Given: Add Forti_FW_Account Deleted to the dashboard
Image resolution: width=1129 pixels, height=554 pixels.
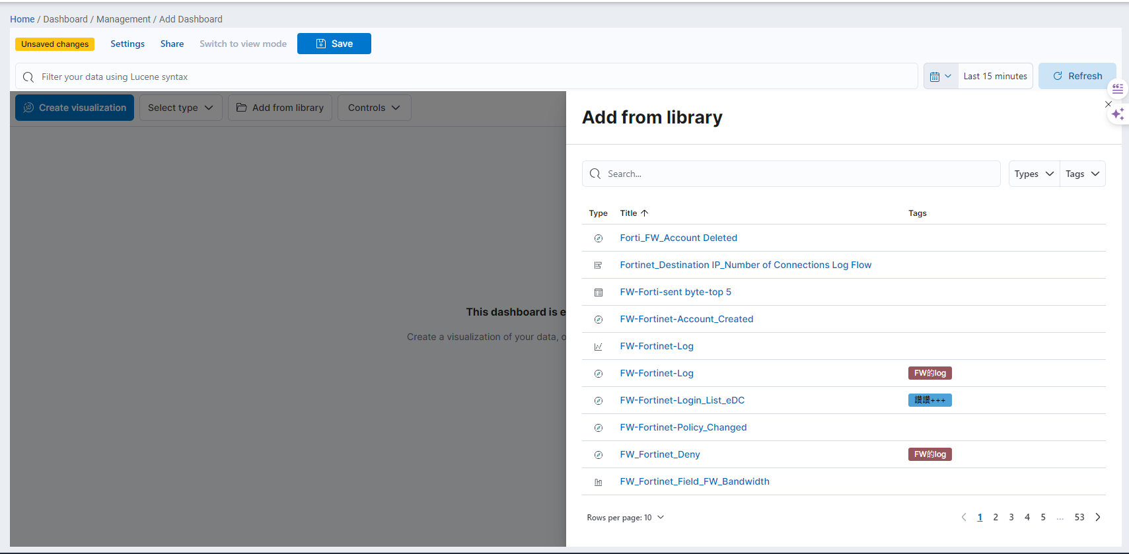Looking at the screenshot, I should [x=678, y=238].
